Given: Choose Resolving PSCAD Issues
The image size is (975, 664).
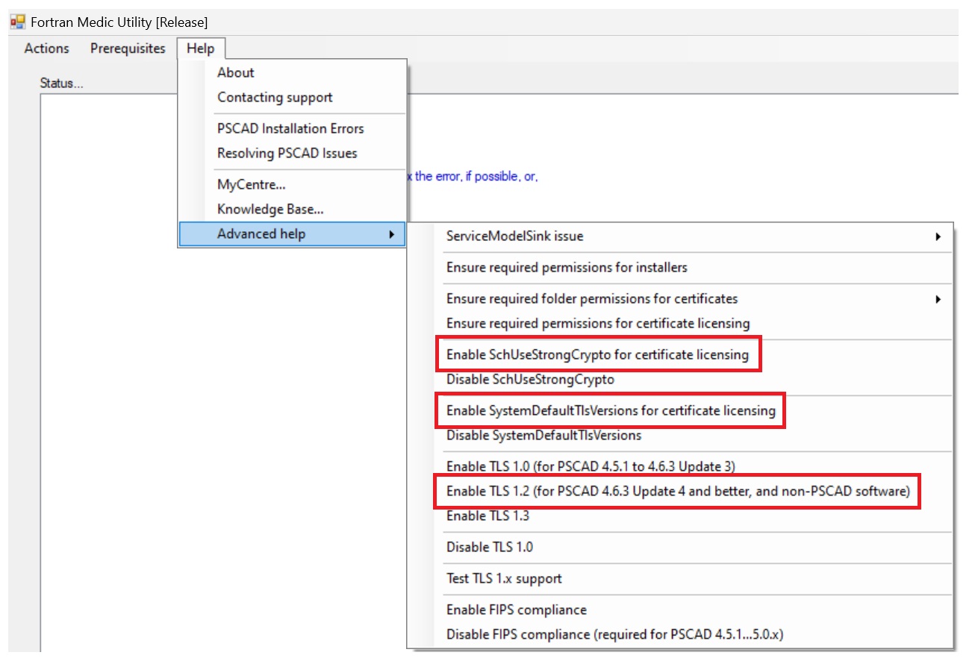Looking at the screenshot, I should point(287,154).
